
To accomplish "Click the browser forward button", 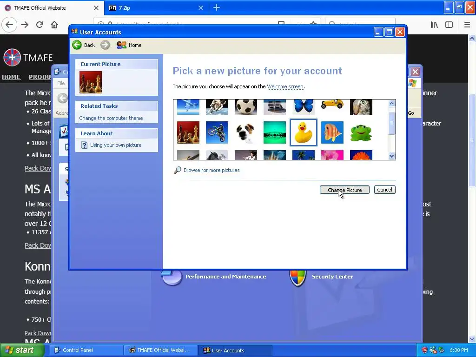I will click(x=25, y=25).
